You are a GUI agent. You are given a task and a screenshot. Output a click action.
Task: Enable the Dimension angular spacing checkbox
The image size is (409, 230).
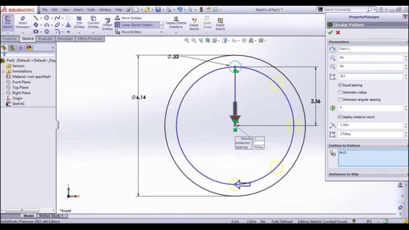click(340, 100)
